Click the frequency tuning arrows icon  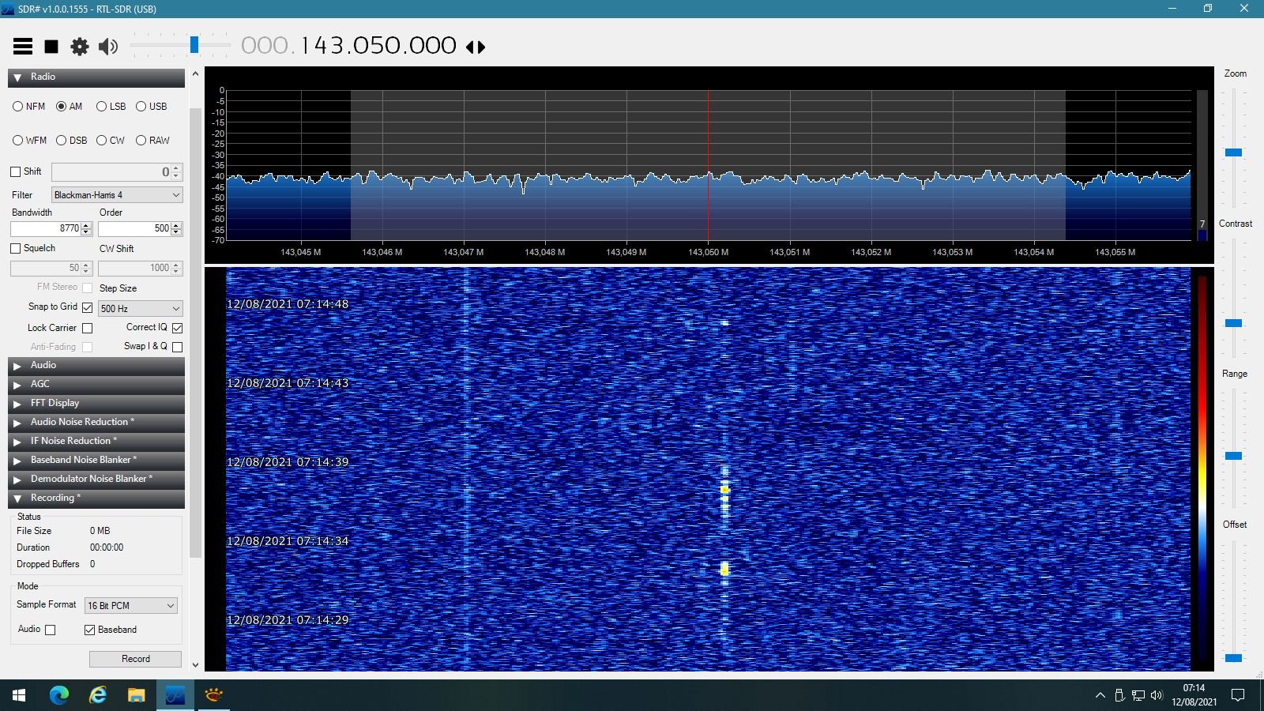[476, 47]
